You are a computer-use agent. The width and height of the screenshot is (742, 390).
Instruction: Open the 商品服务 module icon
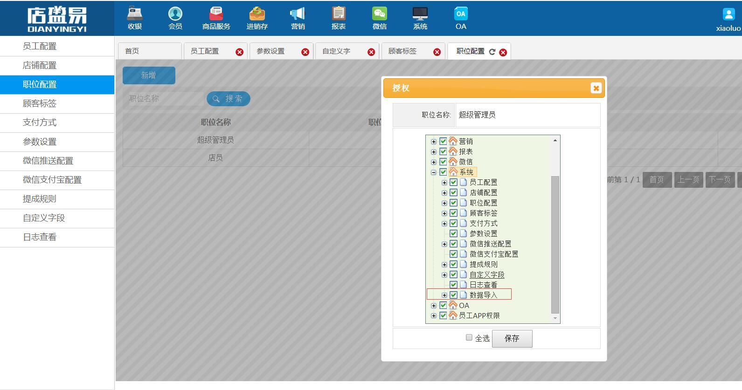point(216,14)
